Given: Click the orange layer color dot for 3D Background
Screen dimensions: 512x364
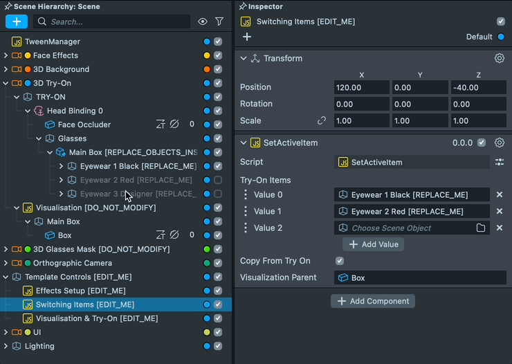Looking at the screenshot, I should click(207, 69).
